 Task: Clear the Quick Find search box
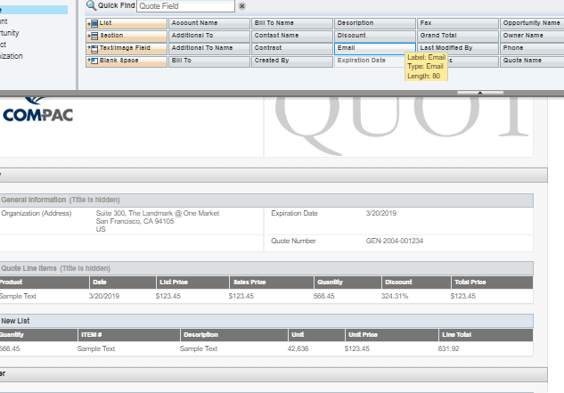click(x=242, y=5)
